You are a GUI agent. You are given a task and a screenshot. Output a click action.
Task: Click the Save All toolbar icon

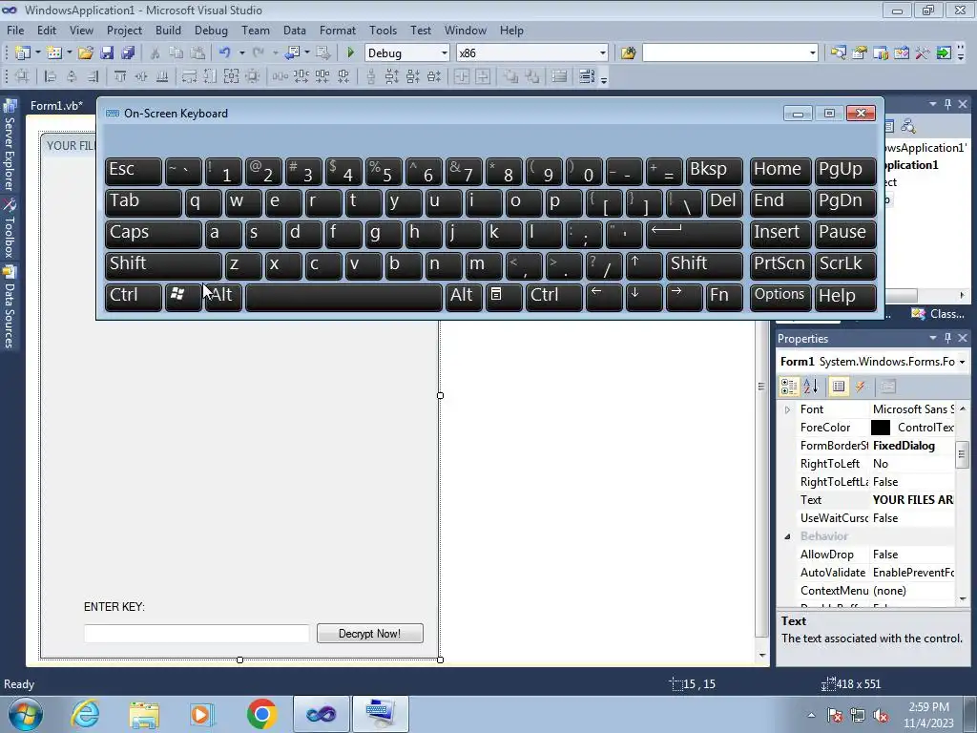pyautogui.click(x=128, y=53)
